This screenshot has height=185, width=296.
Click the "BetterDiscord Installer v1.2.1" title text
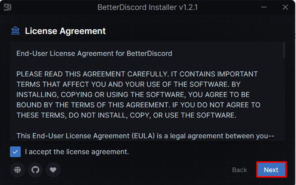(x=148, y=7)
